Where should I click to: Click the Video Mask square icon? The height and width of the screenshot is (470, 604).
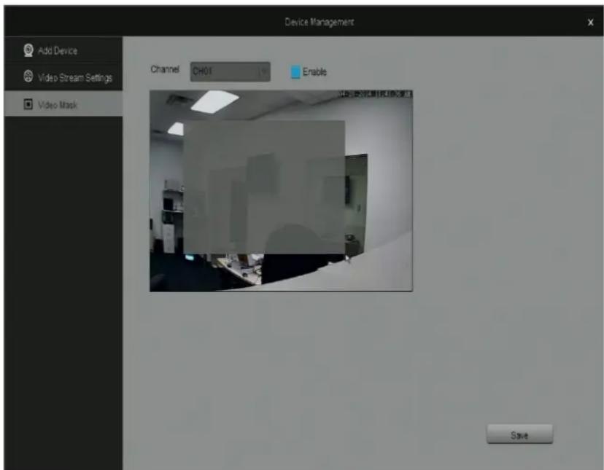(28, 104)
